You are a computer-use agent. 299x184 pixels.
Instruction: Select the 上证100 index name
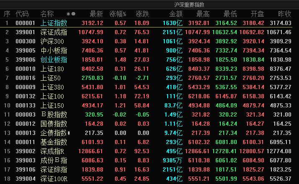click(52, 96)
